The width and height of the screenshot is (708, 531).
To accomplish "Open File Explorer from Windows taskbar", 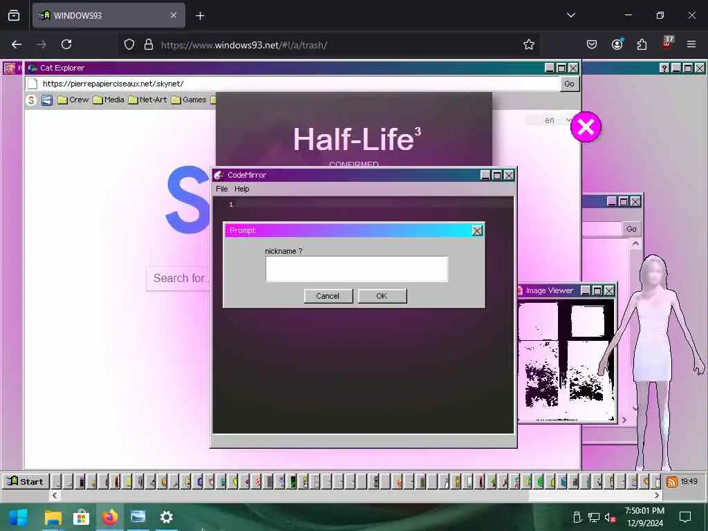I will tap(53, 517).
